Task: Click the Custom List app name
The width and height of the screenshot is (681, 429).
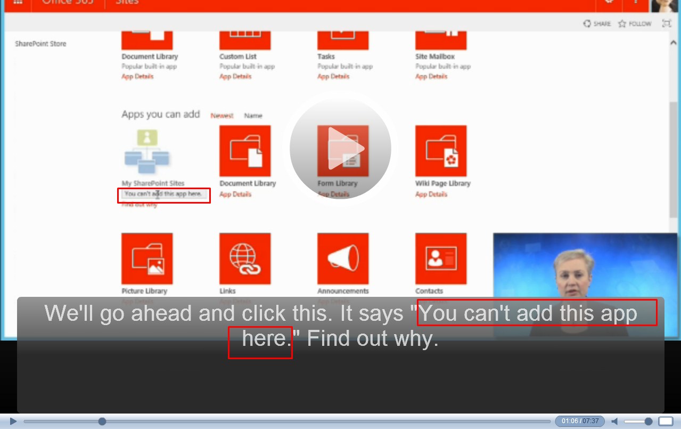Action: coord(238,56)
